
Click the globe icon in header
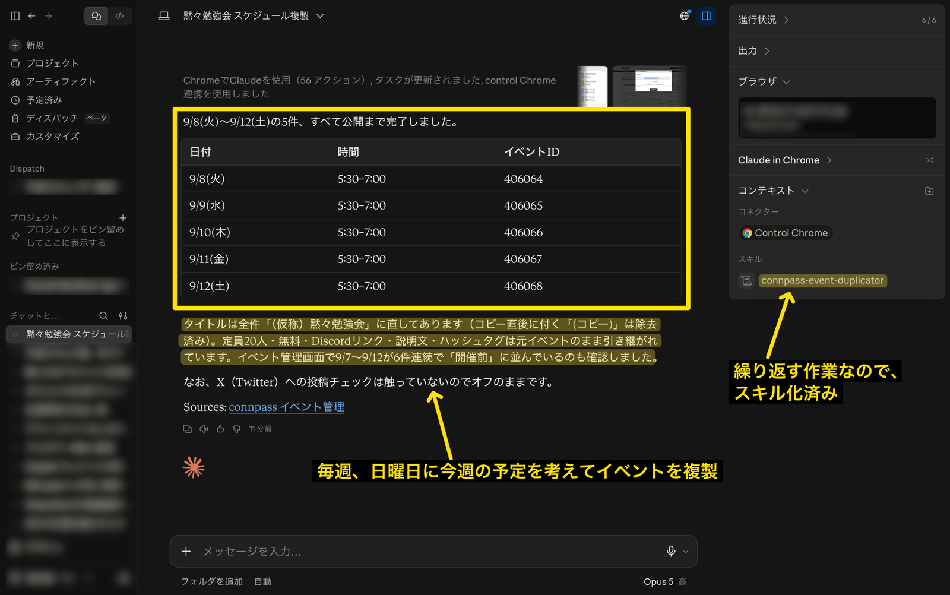pyautogui.click(x=685, y=16)
